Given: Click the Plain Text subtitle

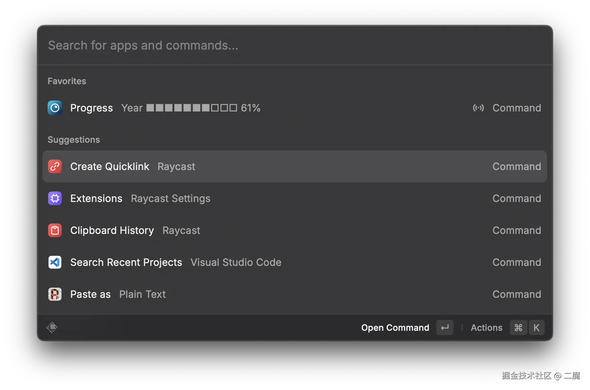Looking at the screenshot, I should 143,294.
